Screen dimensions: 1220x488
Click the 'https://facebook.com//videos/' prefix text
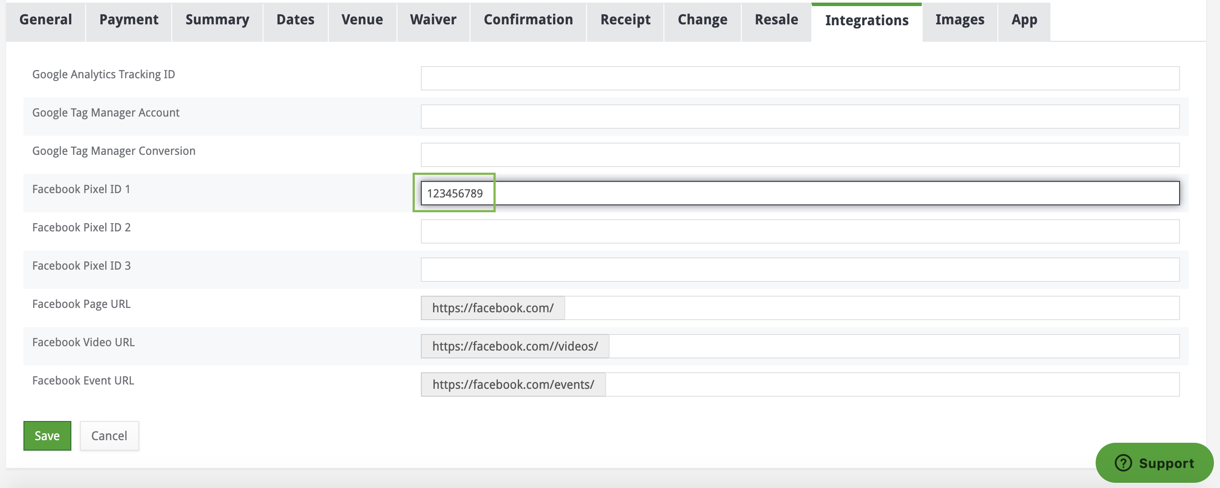coord(515,346)
